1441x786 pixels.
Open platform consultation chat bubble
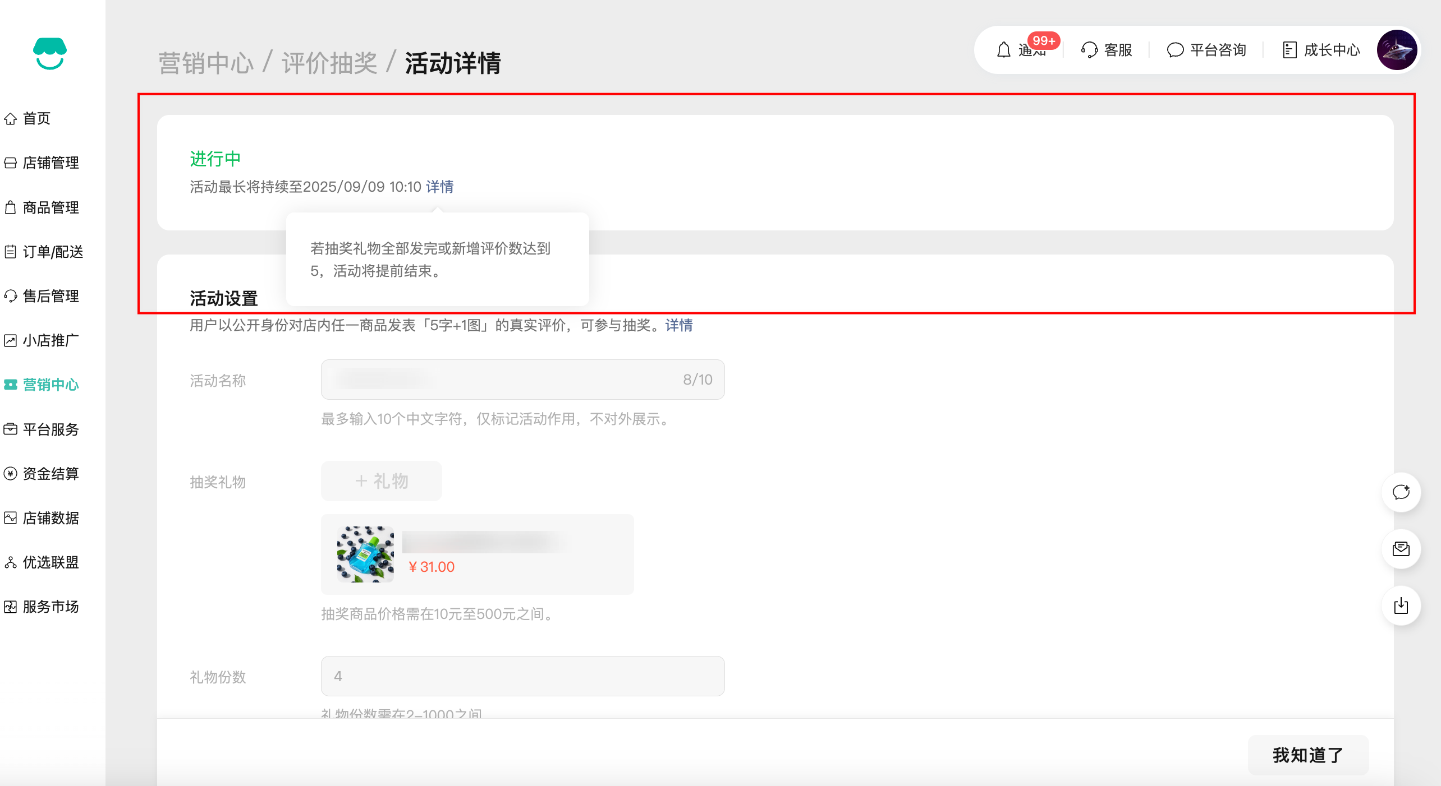click(1175, 50)
